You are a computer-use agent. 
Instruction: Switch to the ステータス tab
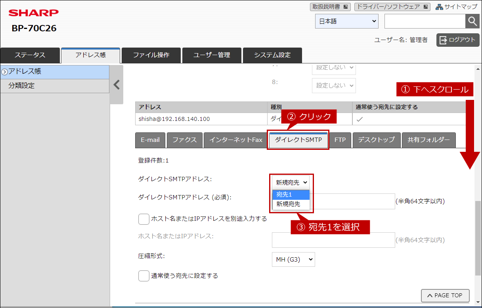pyautogui.click(x=30, y=55)
